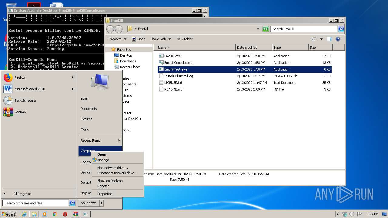The image size is (388, 218).
Task: Show hidden system tray icons arrow
Action: [x=338, y=214]
